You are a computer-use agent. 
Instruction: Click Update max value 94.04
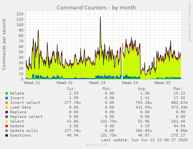pyautogui.click(x=179, y=126)
